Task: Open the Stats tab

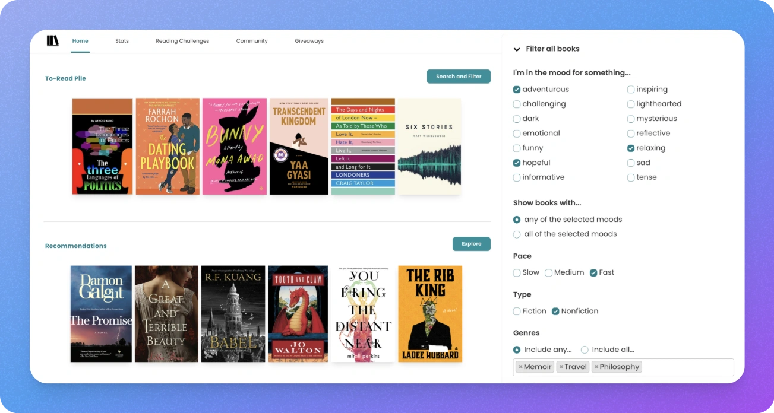Action: tap(122, 41)
